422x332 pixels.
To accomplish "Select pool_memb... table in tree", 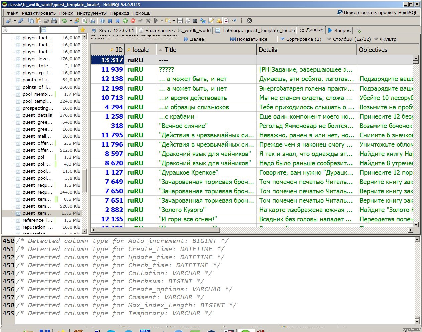I will (37, 94).
